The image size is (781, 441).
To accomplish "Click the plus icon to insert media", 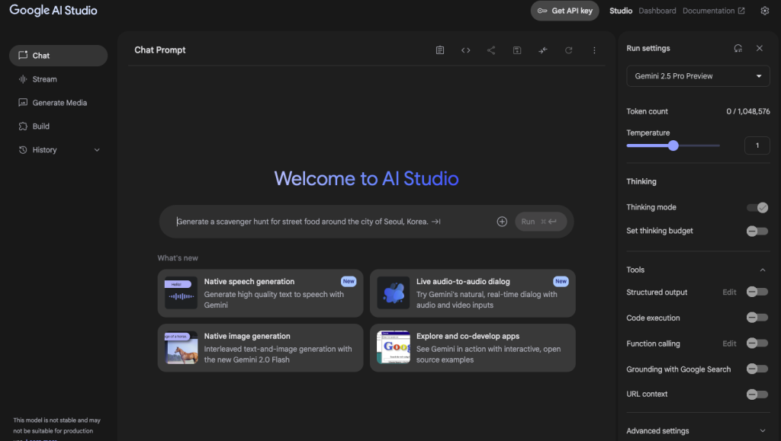I will tap(502, 222).
